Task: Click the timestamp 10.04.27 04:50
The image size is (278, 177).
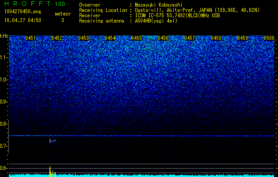Action: click(23, 20)
